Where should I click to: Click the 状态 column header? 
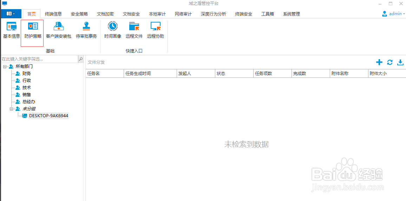(x=234, y=74)
